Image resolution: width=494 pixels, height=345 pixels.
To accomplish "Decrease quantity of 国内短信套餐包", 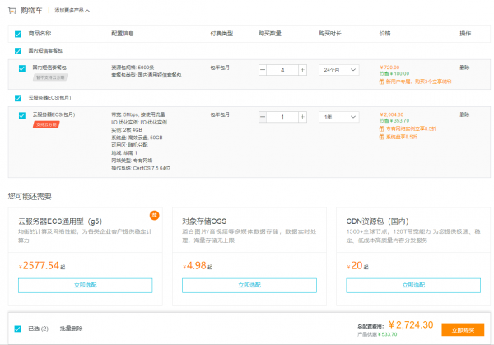I will [263, 70].
